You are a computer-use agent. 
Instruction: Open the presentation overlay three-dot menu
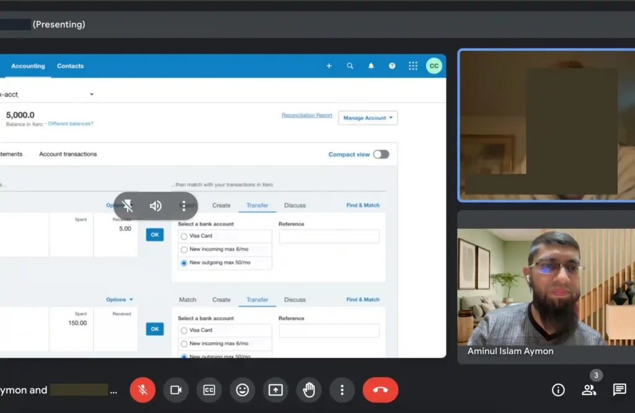184,206
